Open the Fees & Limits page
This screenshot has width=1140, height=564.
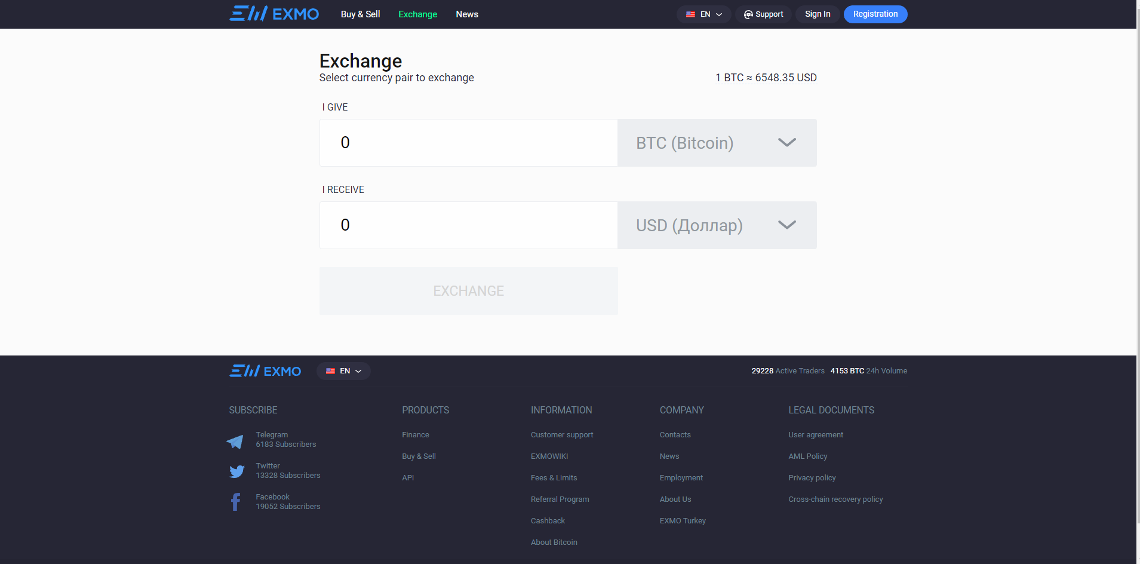554,477
